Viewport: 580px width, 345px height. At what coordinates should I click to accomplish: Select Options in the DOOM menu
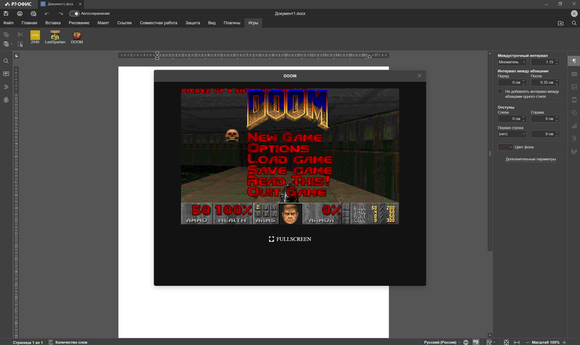tap(278, 149)
